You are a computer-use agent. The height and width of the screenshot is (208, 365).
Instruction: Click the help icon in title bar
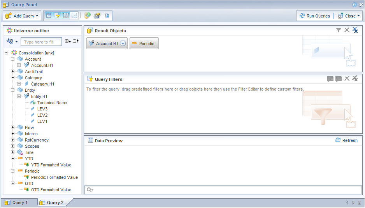(354, 5)
